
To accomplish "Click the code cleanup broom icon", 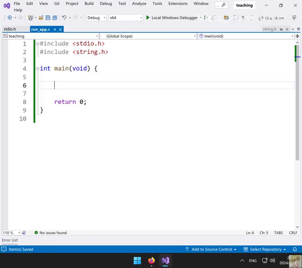I will pyautogui.click(x=24, y=233).
